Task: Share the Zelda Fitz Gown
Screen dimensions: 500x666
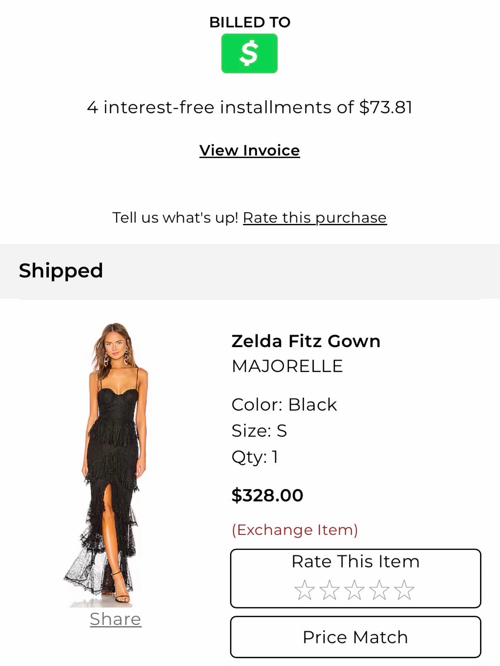Action: [x=116, y=619]
